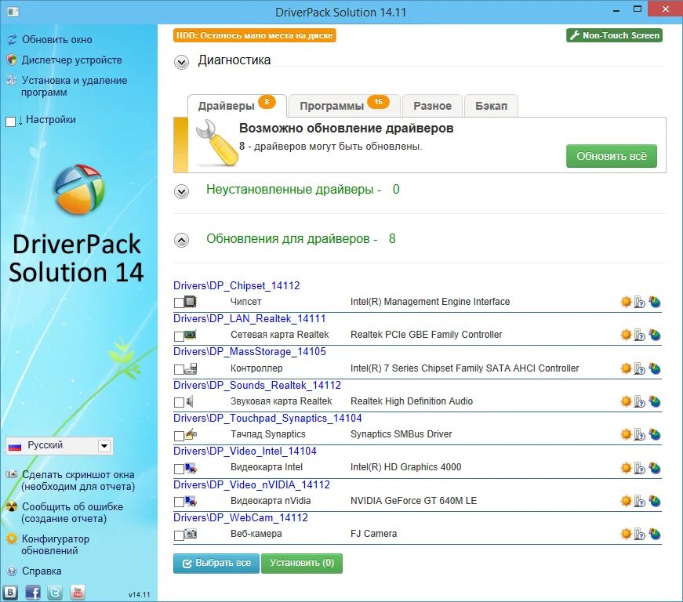Open the Drivers\DP_Sounds_Realtek_14112 link

click(x=257, y=385)
